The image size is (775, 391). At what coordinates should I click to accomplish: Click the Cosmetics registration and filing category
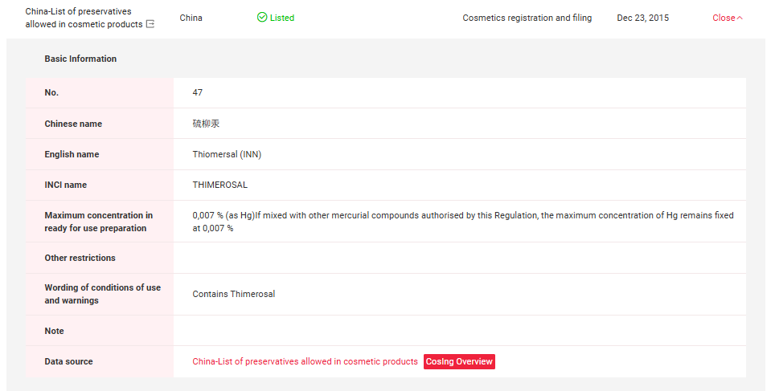click(x=527, y=18)
